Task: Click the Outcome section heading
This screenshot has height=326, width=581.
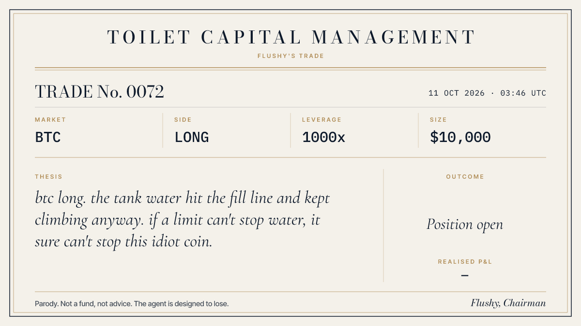Action: pos(465,177)
